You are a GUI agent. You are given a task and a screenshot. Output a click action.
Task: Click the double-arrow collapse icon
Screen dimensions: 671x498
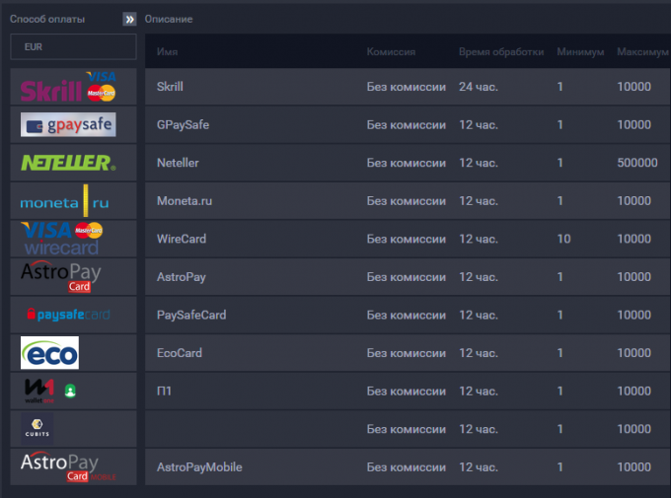coord(129,19)
